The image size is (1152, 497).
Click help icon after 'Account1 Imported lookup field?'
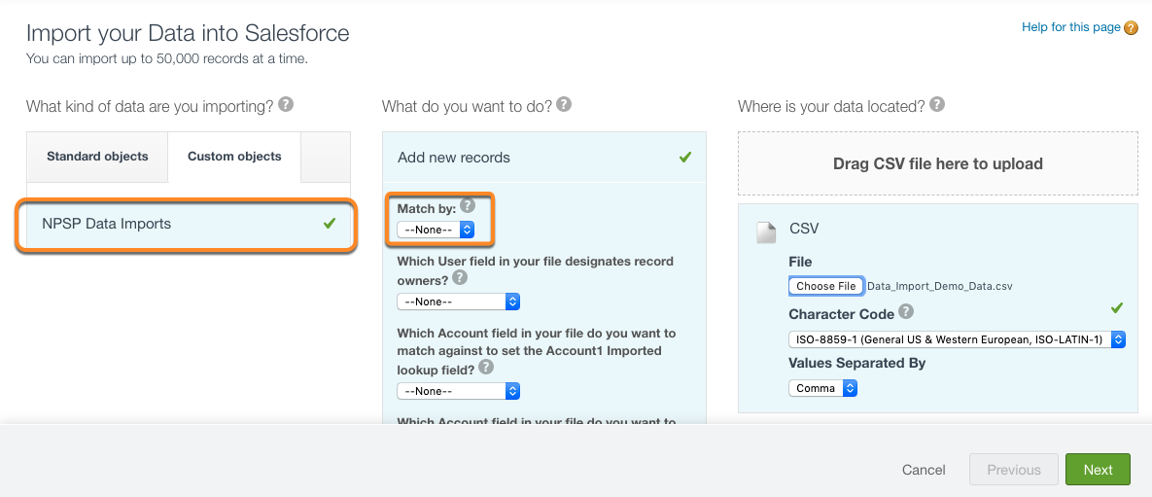click(486, 366)
